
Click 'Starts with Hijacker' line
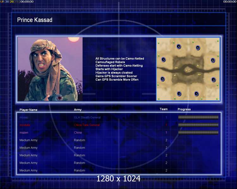click(109, 69)
